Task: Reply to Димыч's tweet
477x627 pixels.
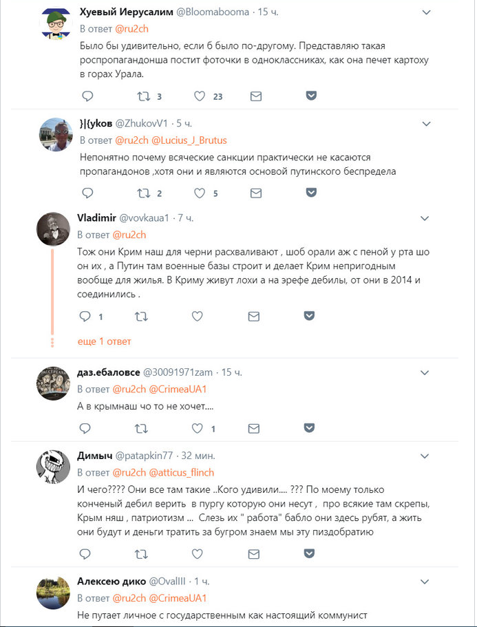Action: tap(85, 554)
